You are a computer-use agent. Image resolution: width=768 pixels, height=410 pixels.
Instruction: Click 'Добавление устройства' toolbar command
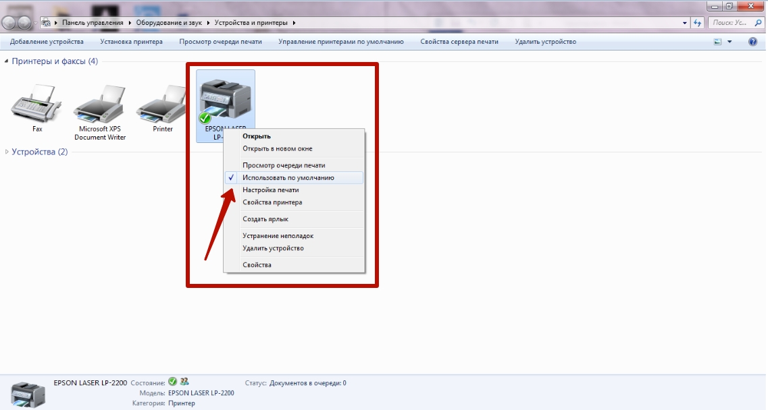(x=47, y=42)
